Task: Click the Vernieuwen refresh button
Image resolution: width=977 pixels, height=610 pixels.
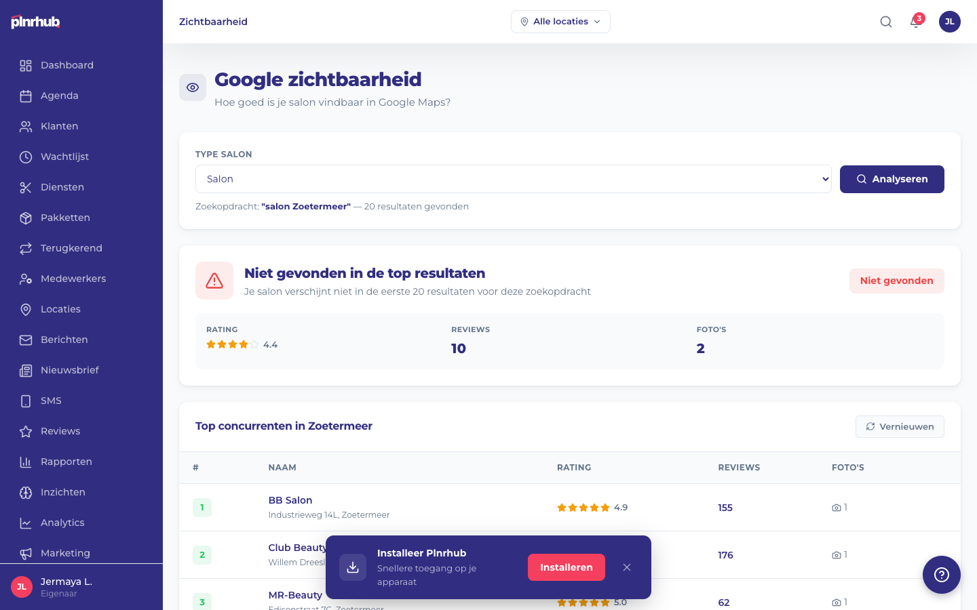Action: tap(900, 426)
